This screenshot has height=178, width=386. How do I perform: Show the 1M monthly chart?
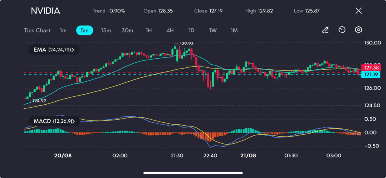[x=234, y=30]
